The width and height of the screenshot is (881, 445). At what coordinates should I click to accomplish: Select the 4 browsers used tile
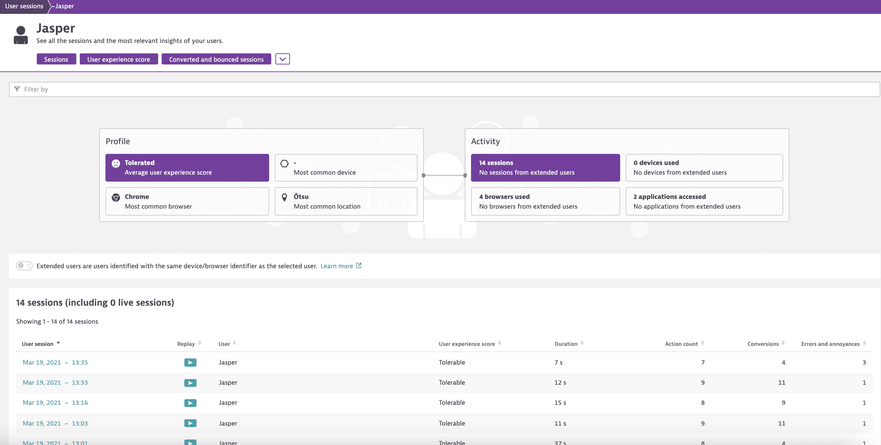tap(545, 201)
